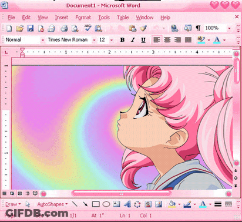Set Align Right paragraph alignment

177,40
